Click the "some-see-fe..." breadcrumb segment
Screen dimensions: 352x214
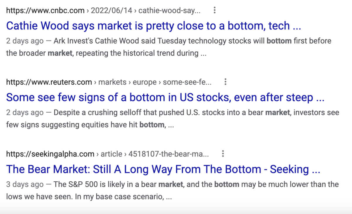(187, 82)
